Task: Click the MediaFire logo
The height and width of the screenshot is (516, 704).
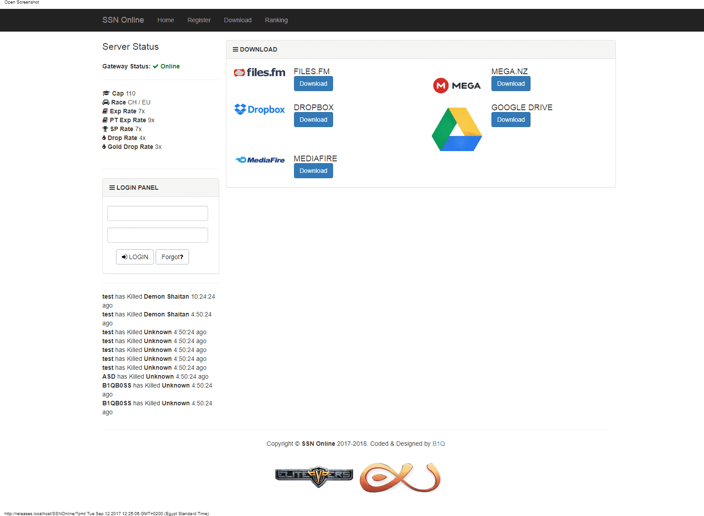Action: 260,160
